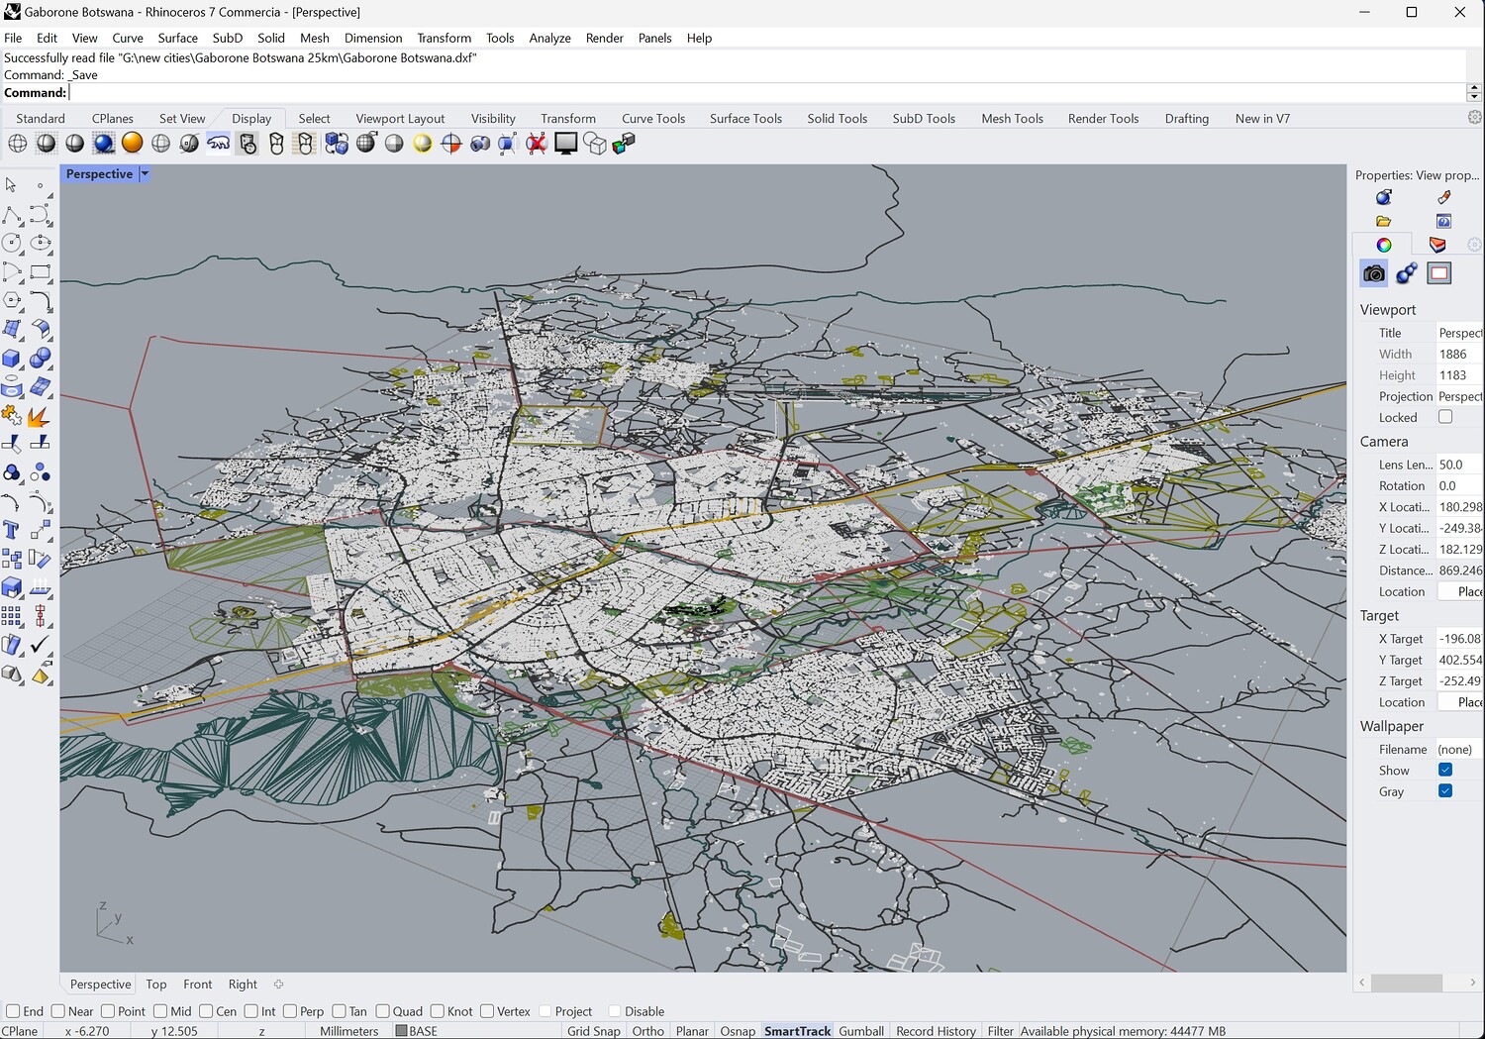Open the Projection dropdown in Viewport properties
Viewport: 1485px width, 1039px height.
coord(1459,396)
